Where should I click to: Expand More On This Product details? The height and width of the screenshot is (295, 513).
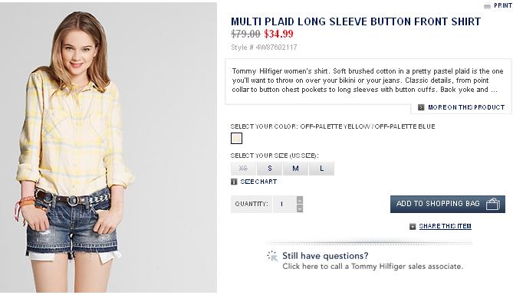click(466, 107)
